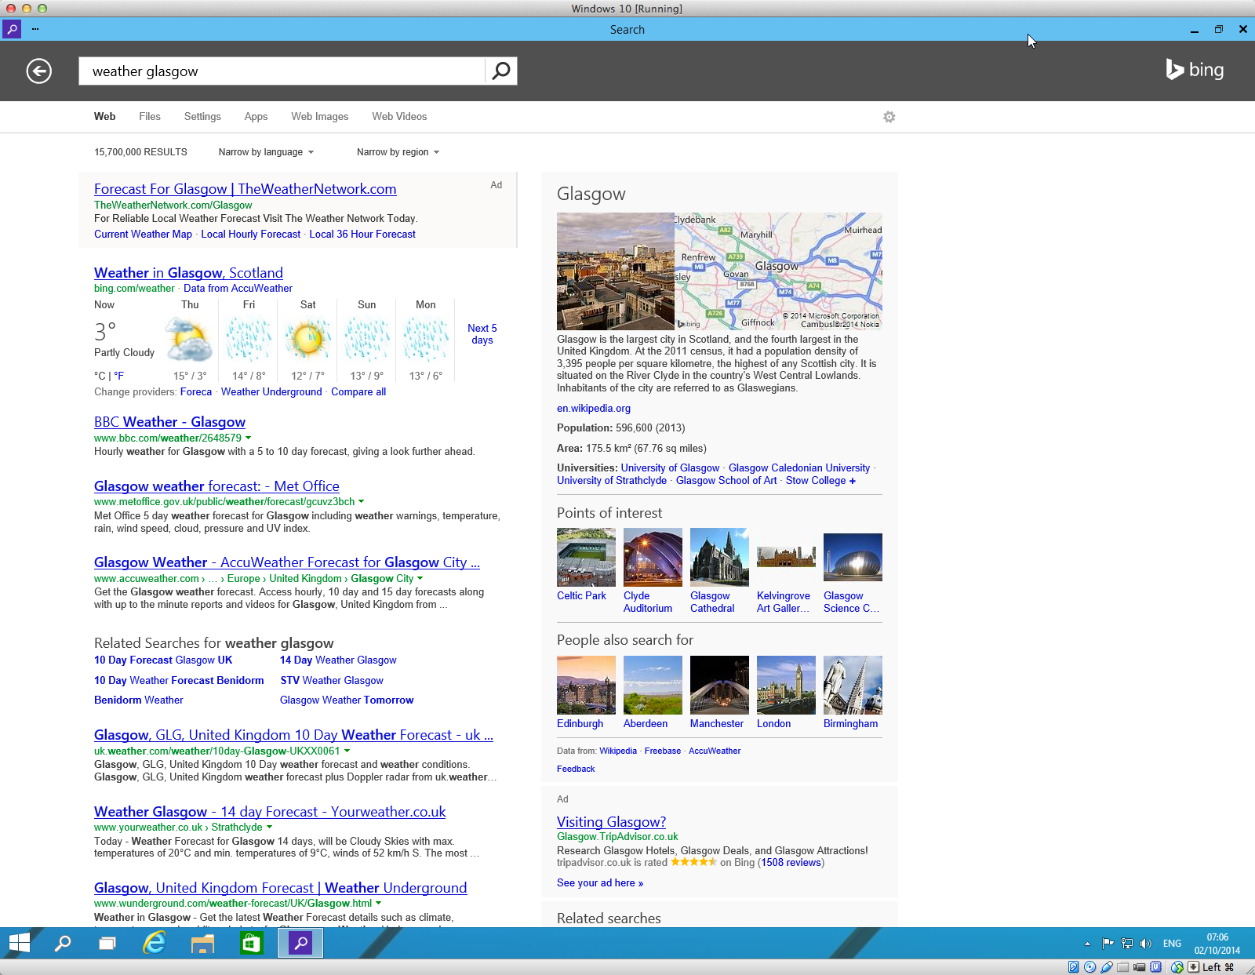
Task: Click the Compare all providers link
Action: point(358,392)
